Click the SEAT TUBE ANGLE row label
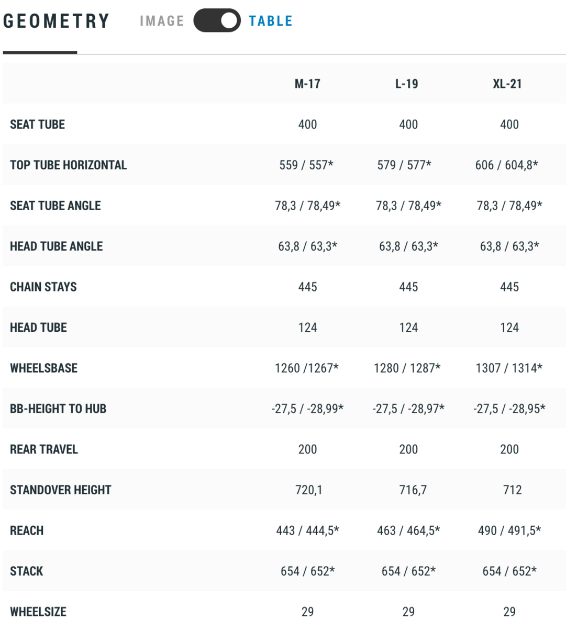Screen dimensions: 566x629 [56, 205]
